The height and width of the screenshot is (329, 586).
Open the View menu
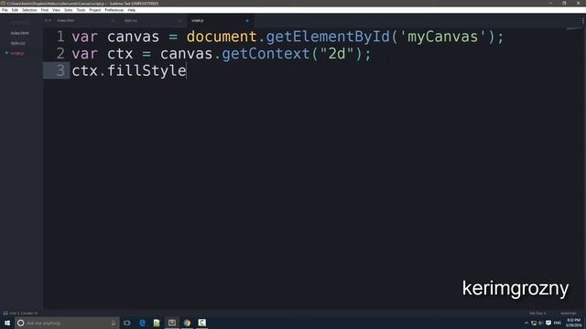point(56,10)
